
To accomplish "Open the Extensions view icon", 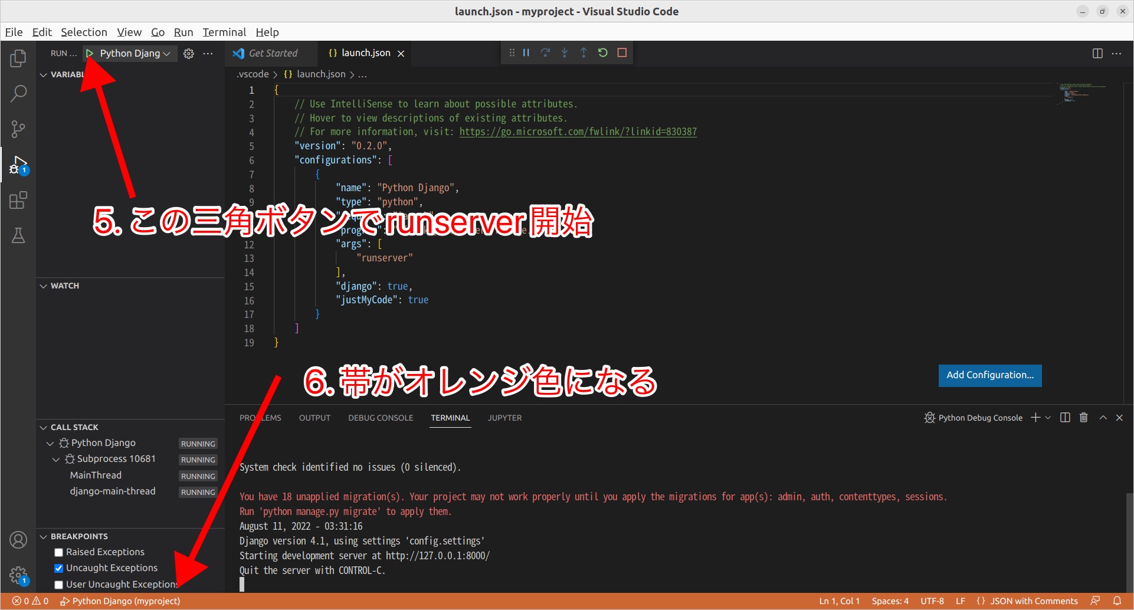I will [18, 200].
